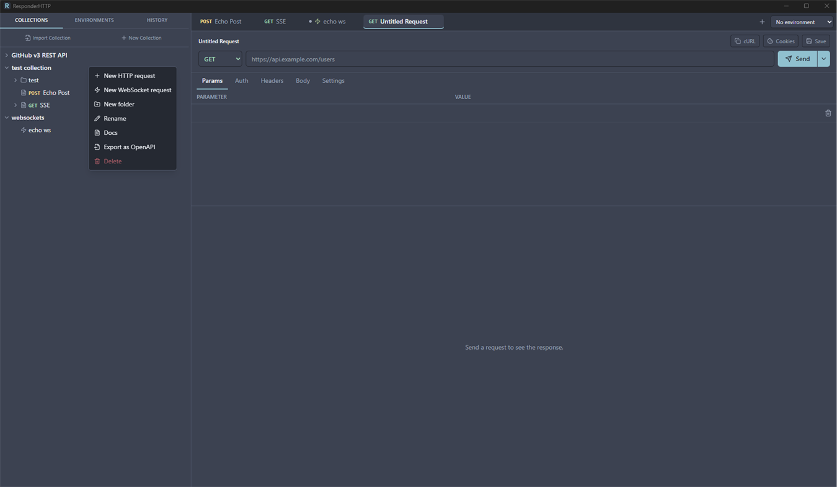The image size is (837, 487).
Task: Switch to the Environments sidebar tab
Action: [94, 20]
